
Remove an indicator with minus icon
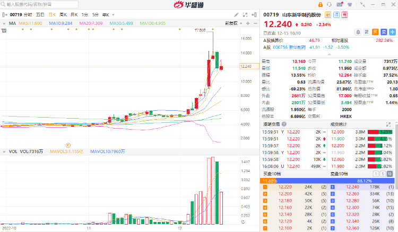[255, 23]
